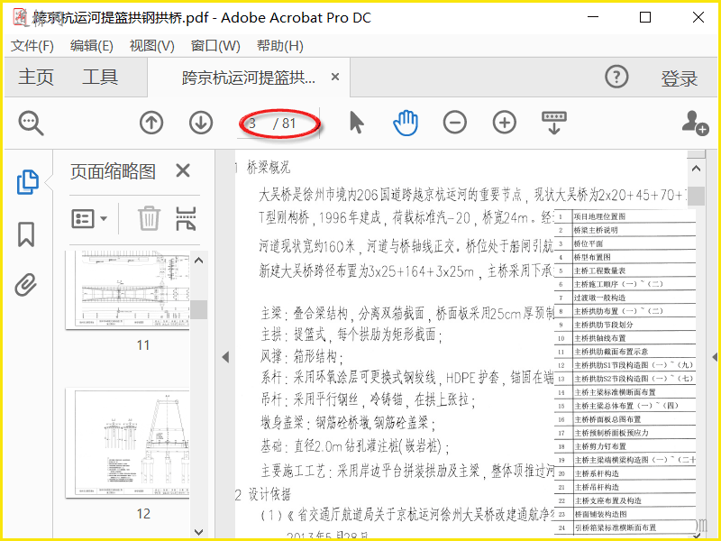Screen dimensions: 721x541
Task: Click row 桥面铺装构造图
Action: (x=625, y=514)
